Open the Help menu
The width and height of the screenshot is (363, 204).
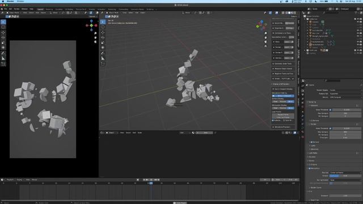point(31,9)
